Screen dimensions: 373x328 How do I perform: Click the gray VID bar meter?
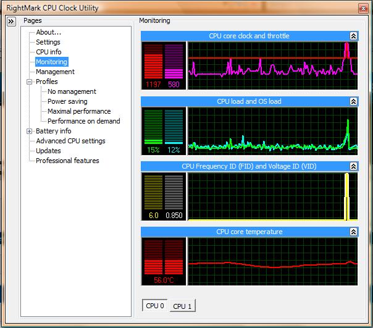click(x=174, y=192)
